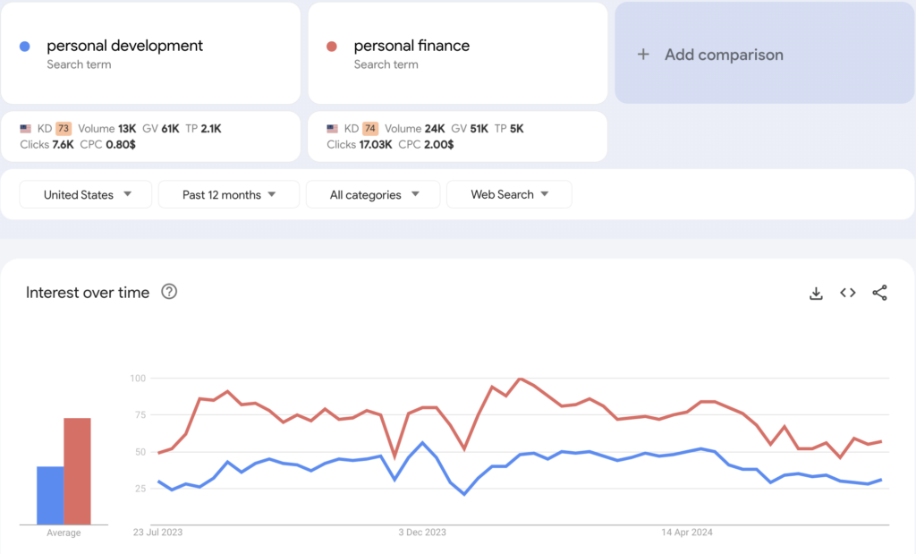Image resolution: width=916 pixels, height=554 pixels.
Task: Click the US flag on the personal development metrics card
Action: (x=25, y=128)
